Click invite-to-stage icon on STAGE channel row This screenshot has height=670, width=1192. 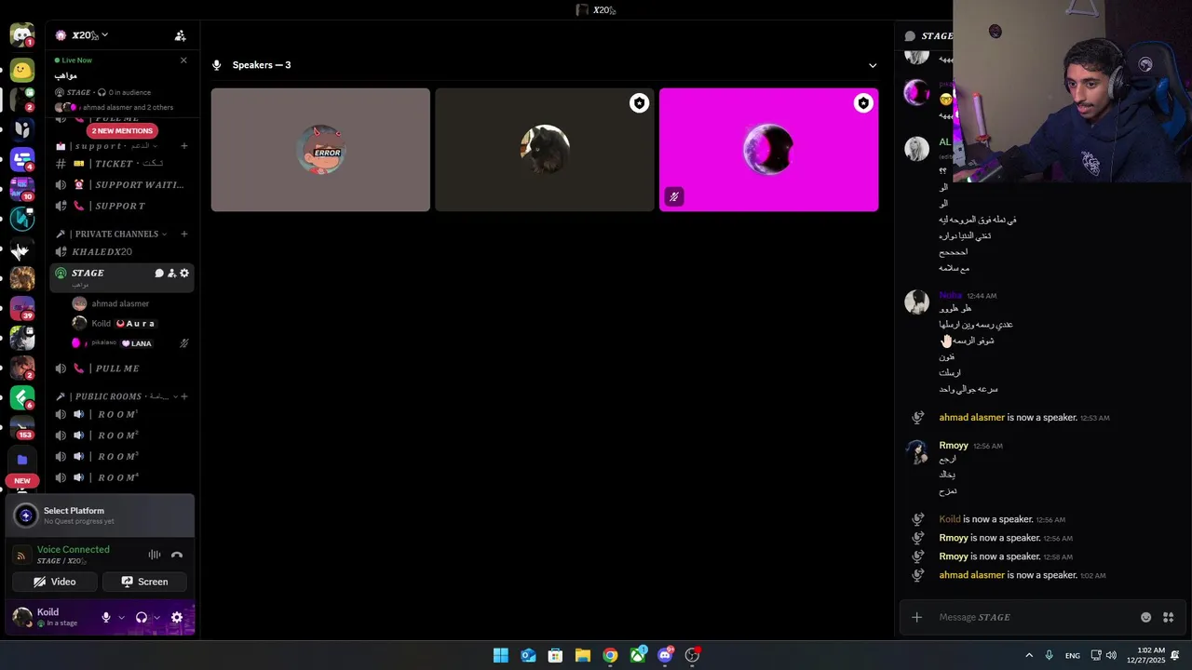(x=171, y=274)
